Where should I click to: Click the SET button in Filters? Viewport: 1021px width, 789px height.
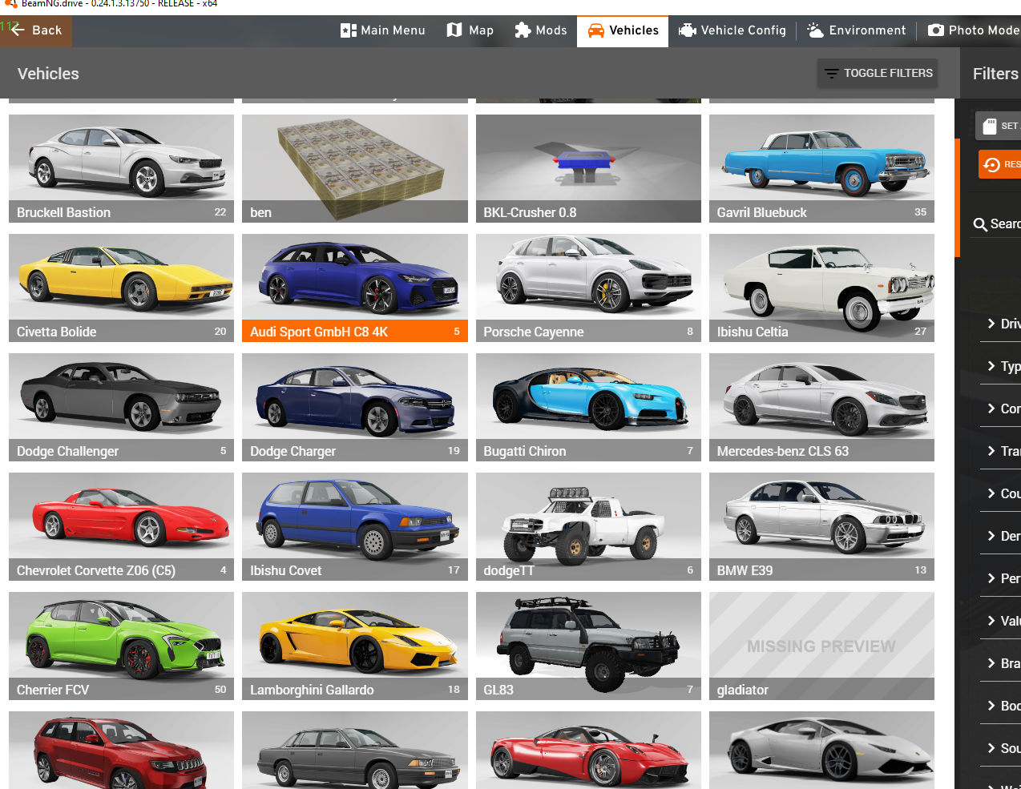point(999,126)
